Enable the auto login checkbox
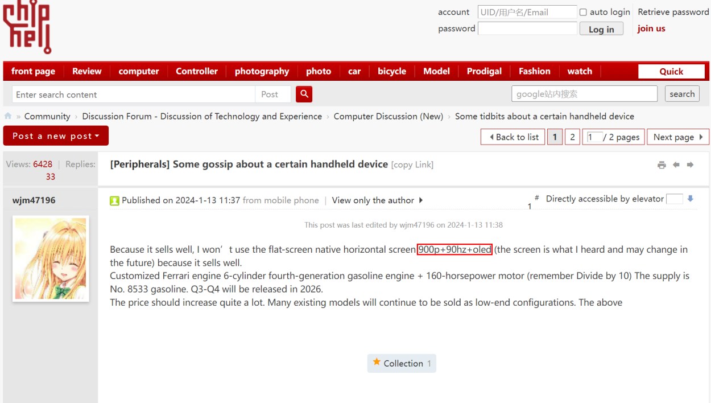This screenshot has height=403, width=711. [583, 12]
